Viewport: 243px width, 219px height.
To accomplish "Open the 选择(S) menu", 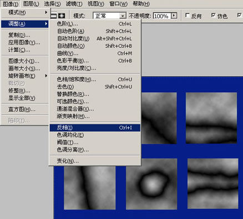I will pos(52,4).
